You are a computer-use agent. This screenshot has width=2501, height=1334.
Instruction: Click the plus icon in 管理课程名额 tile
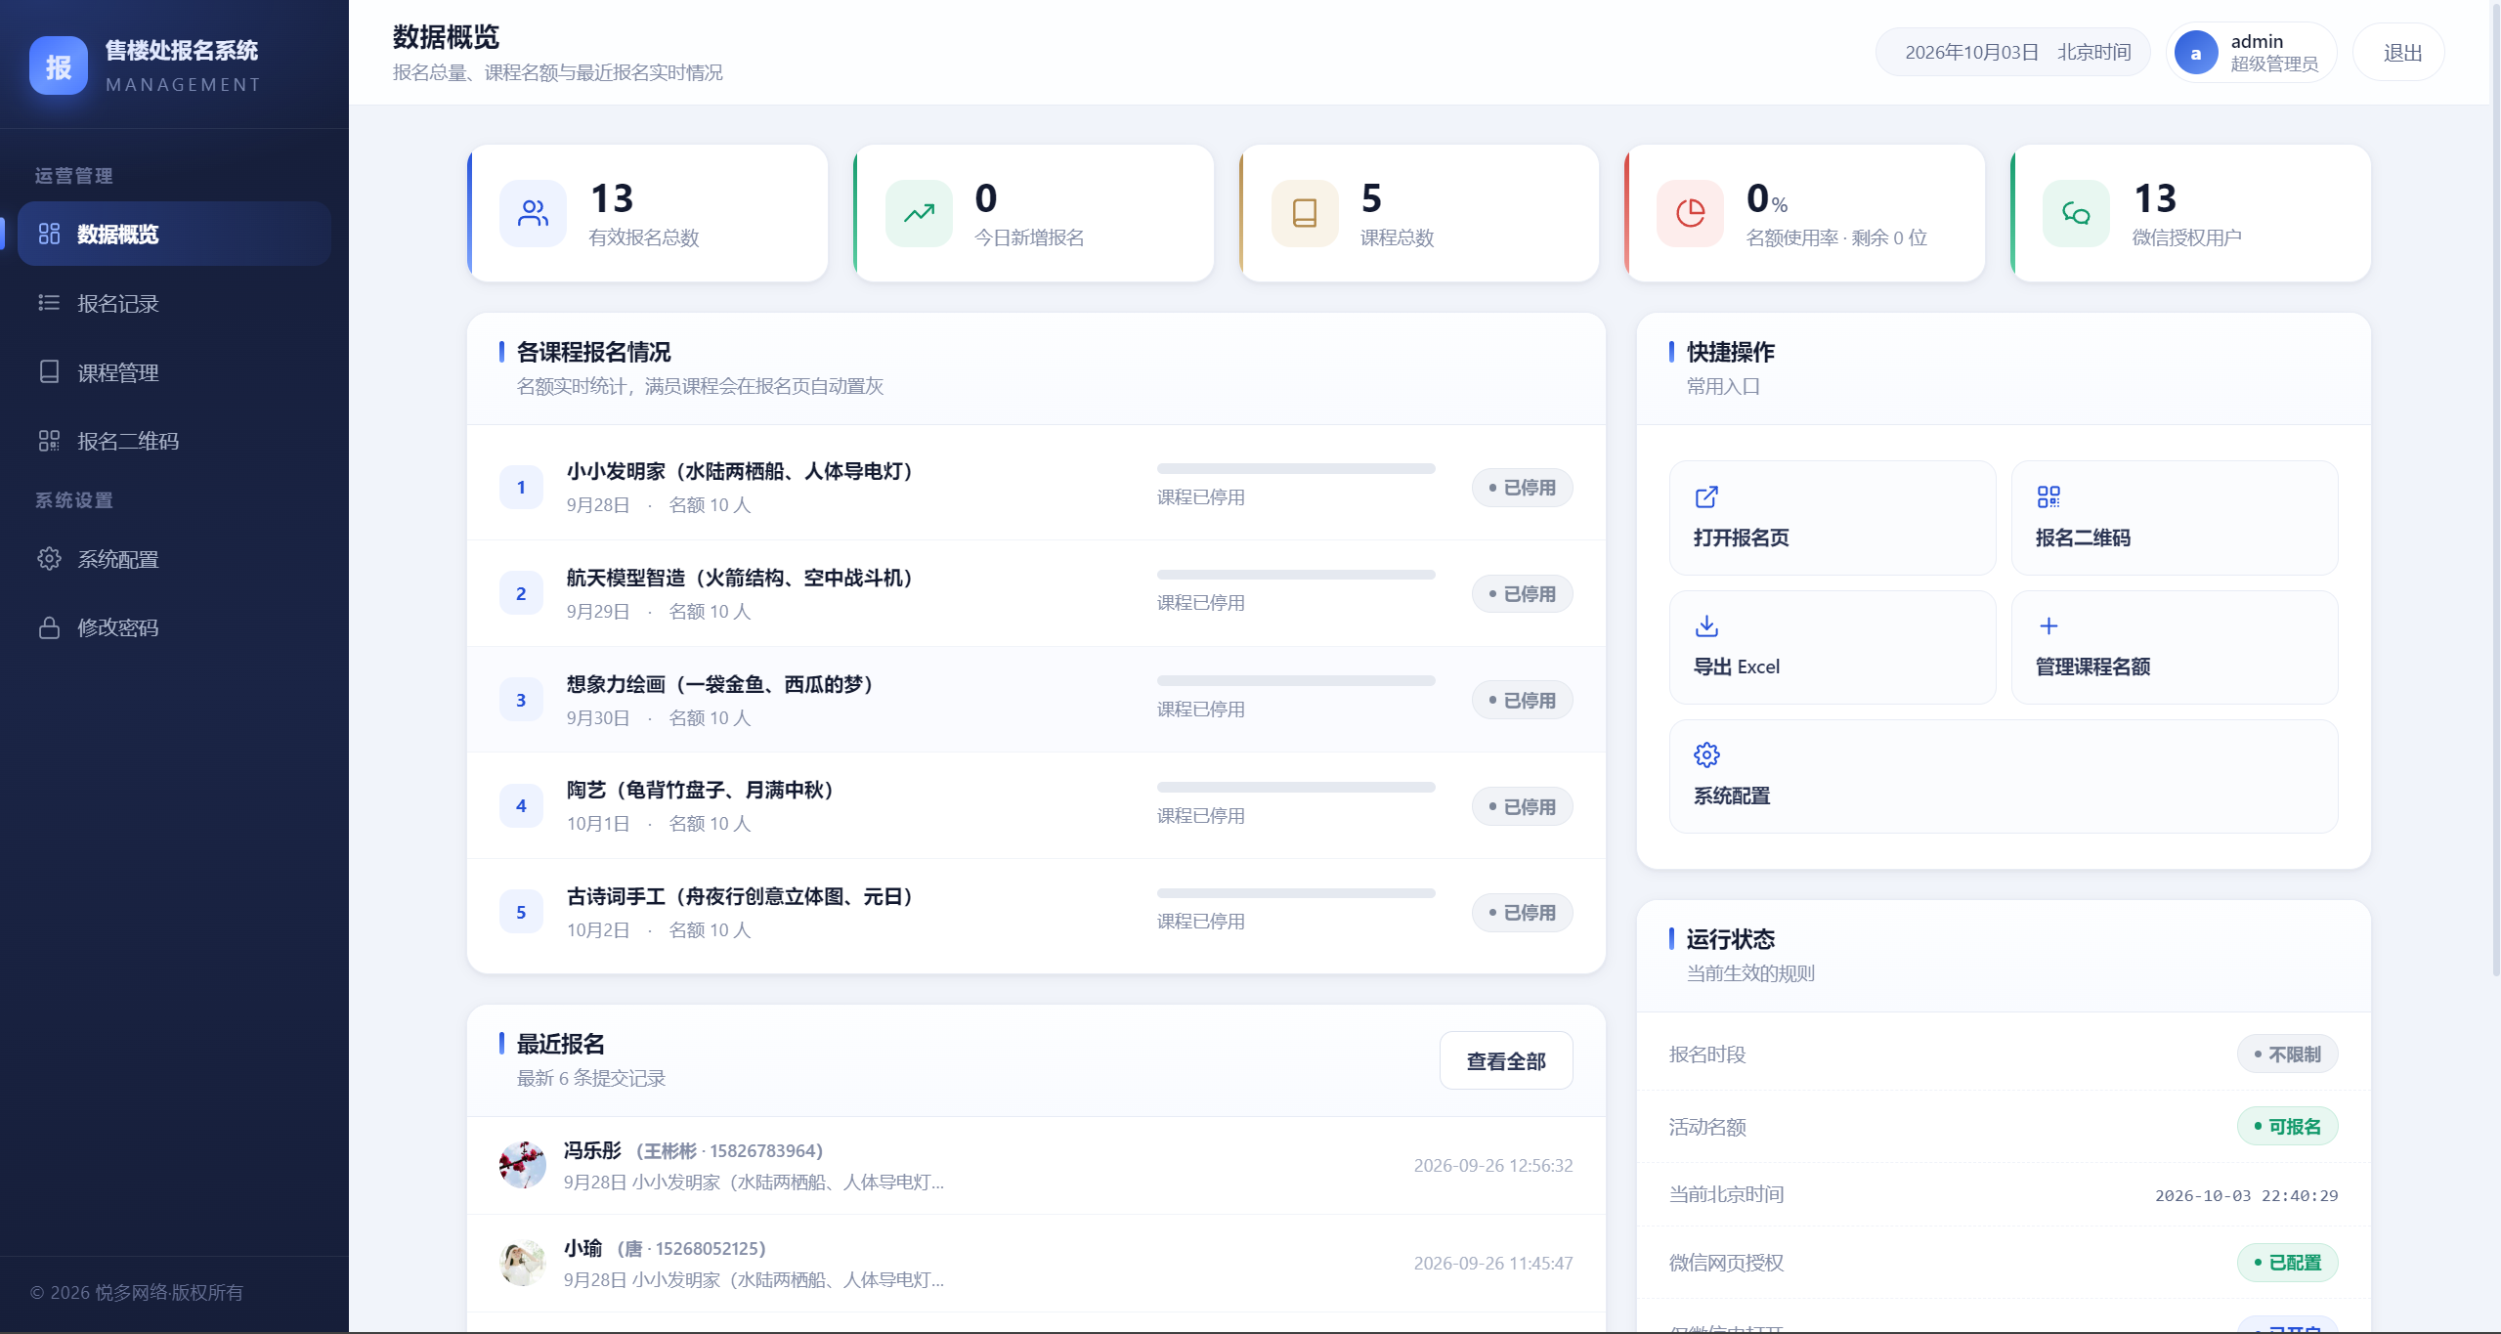coord(2048,625)
